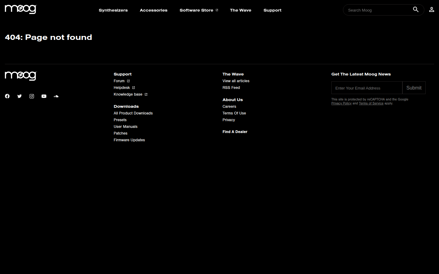
Task: Open Moog's Twitter icon
Action: point(20,96)
